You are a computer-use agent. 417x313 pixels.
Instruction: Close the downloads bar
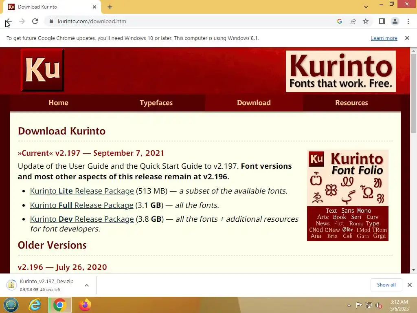coord(410,285)
